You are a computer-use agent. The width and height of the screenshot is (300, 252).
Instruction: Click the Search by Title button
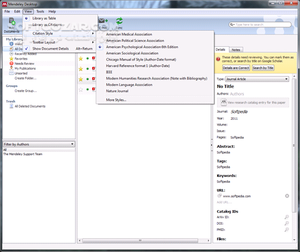(263, 68)
